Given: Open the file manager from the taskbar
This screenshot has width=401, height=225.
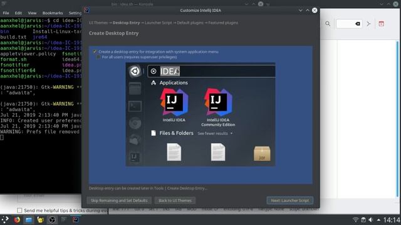Looking at the screenshot, I should tap(29, 219).
